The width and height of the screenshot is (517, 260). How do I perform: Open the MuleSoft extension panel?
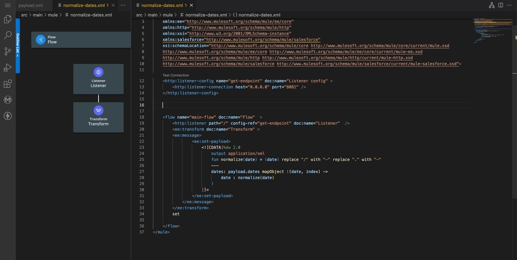(x=7, y=100)
